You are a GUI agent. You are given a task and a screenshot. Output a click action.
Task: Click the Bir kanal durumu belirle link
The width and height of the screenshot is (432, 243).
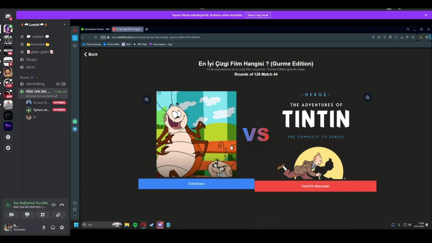point(42,96)
